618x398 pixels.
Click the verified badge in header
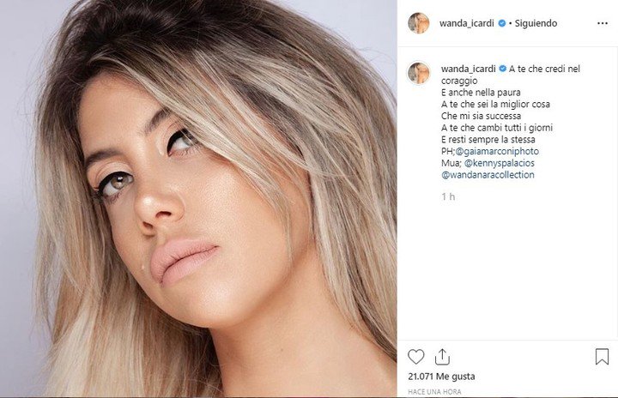pos(502,23)
